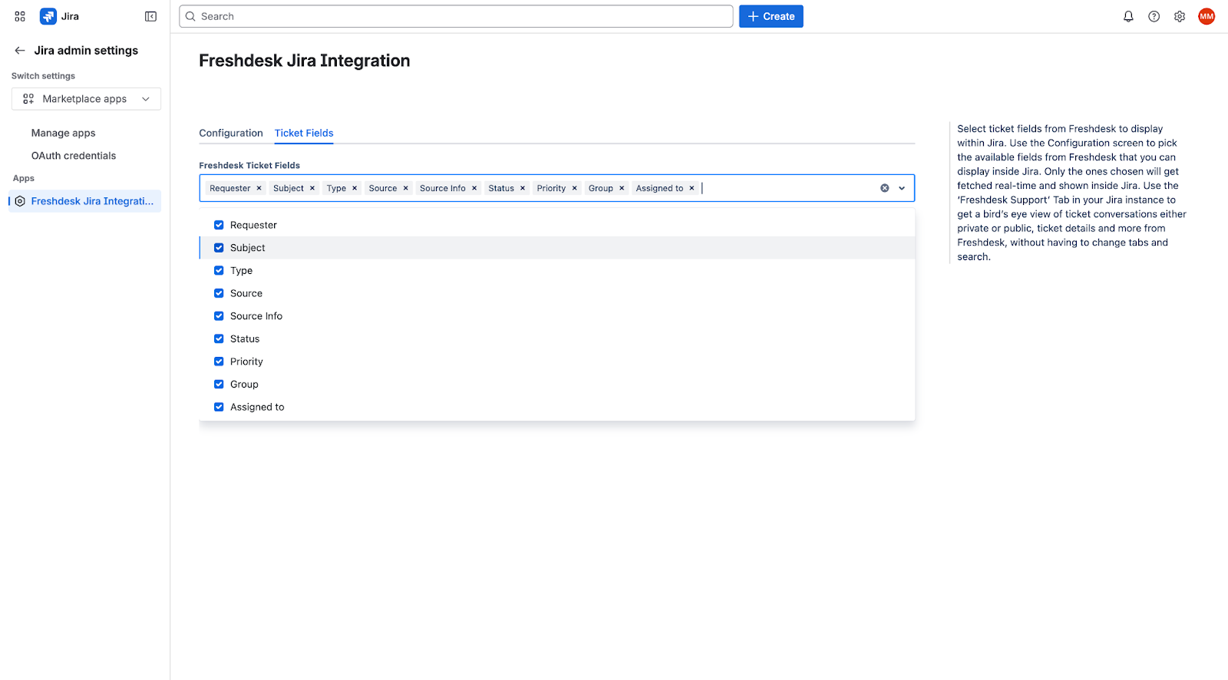Focus the top Search field
1228x680 pixels.
coord(456,16)
